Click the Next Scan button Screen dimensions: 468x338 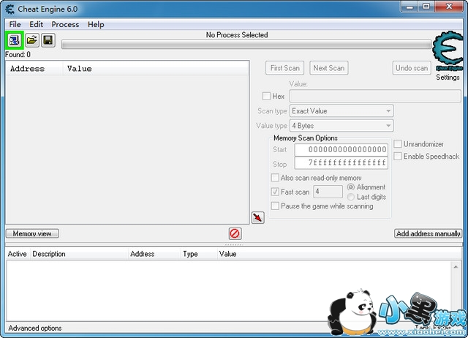[329, 68]
